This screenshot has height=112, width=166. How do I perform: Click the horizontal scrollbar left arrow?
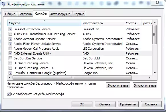pyautogui.click(x=10, y=77)
